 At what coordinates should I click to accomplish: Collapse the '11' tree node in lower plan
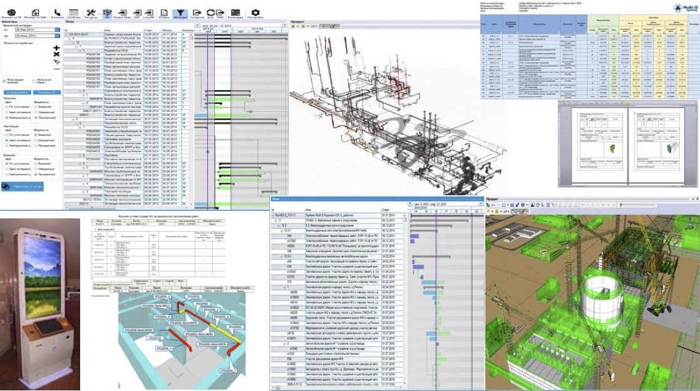point(276,220)
